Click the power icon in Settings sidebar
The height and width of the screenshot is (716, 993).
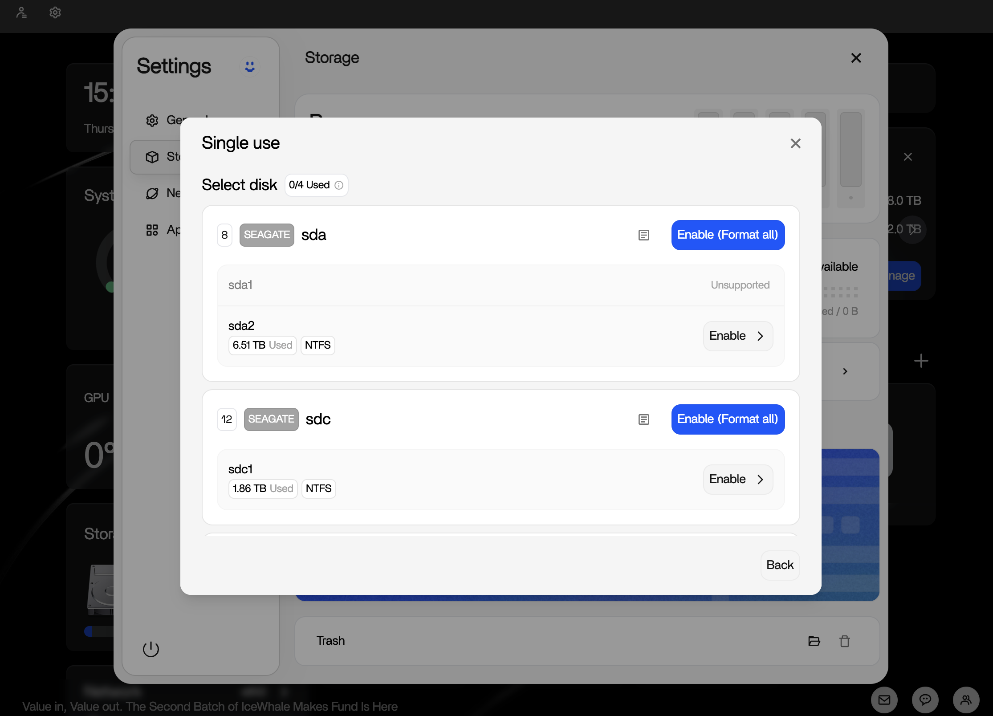(151, 649)
